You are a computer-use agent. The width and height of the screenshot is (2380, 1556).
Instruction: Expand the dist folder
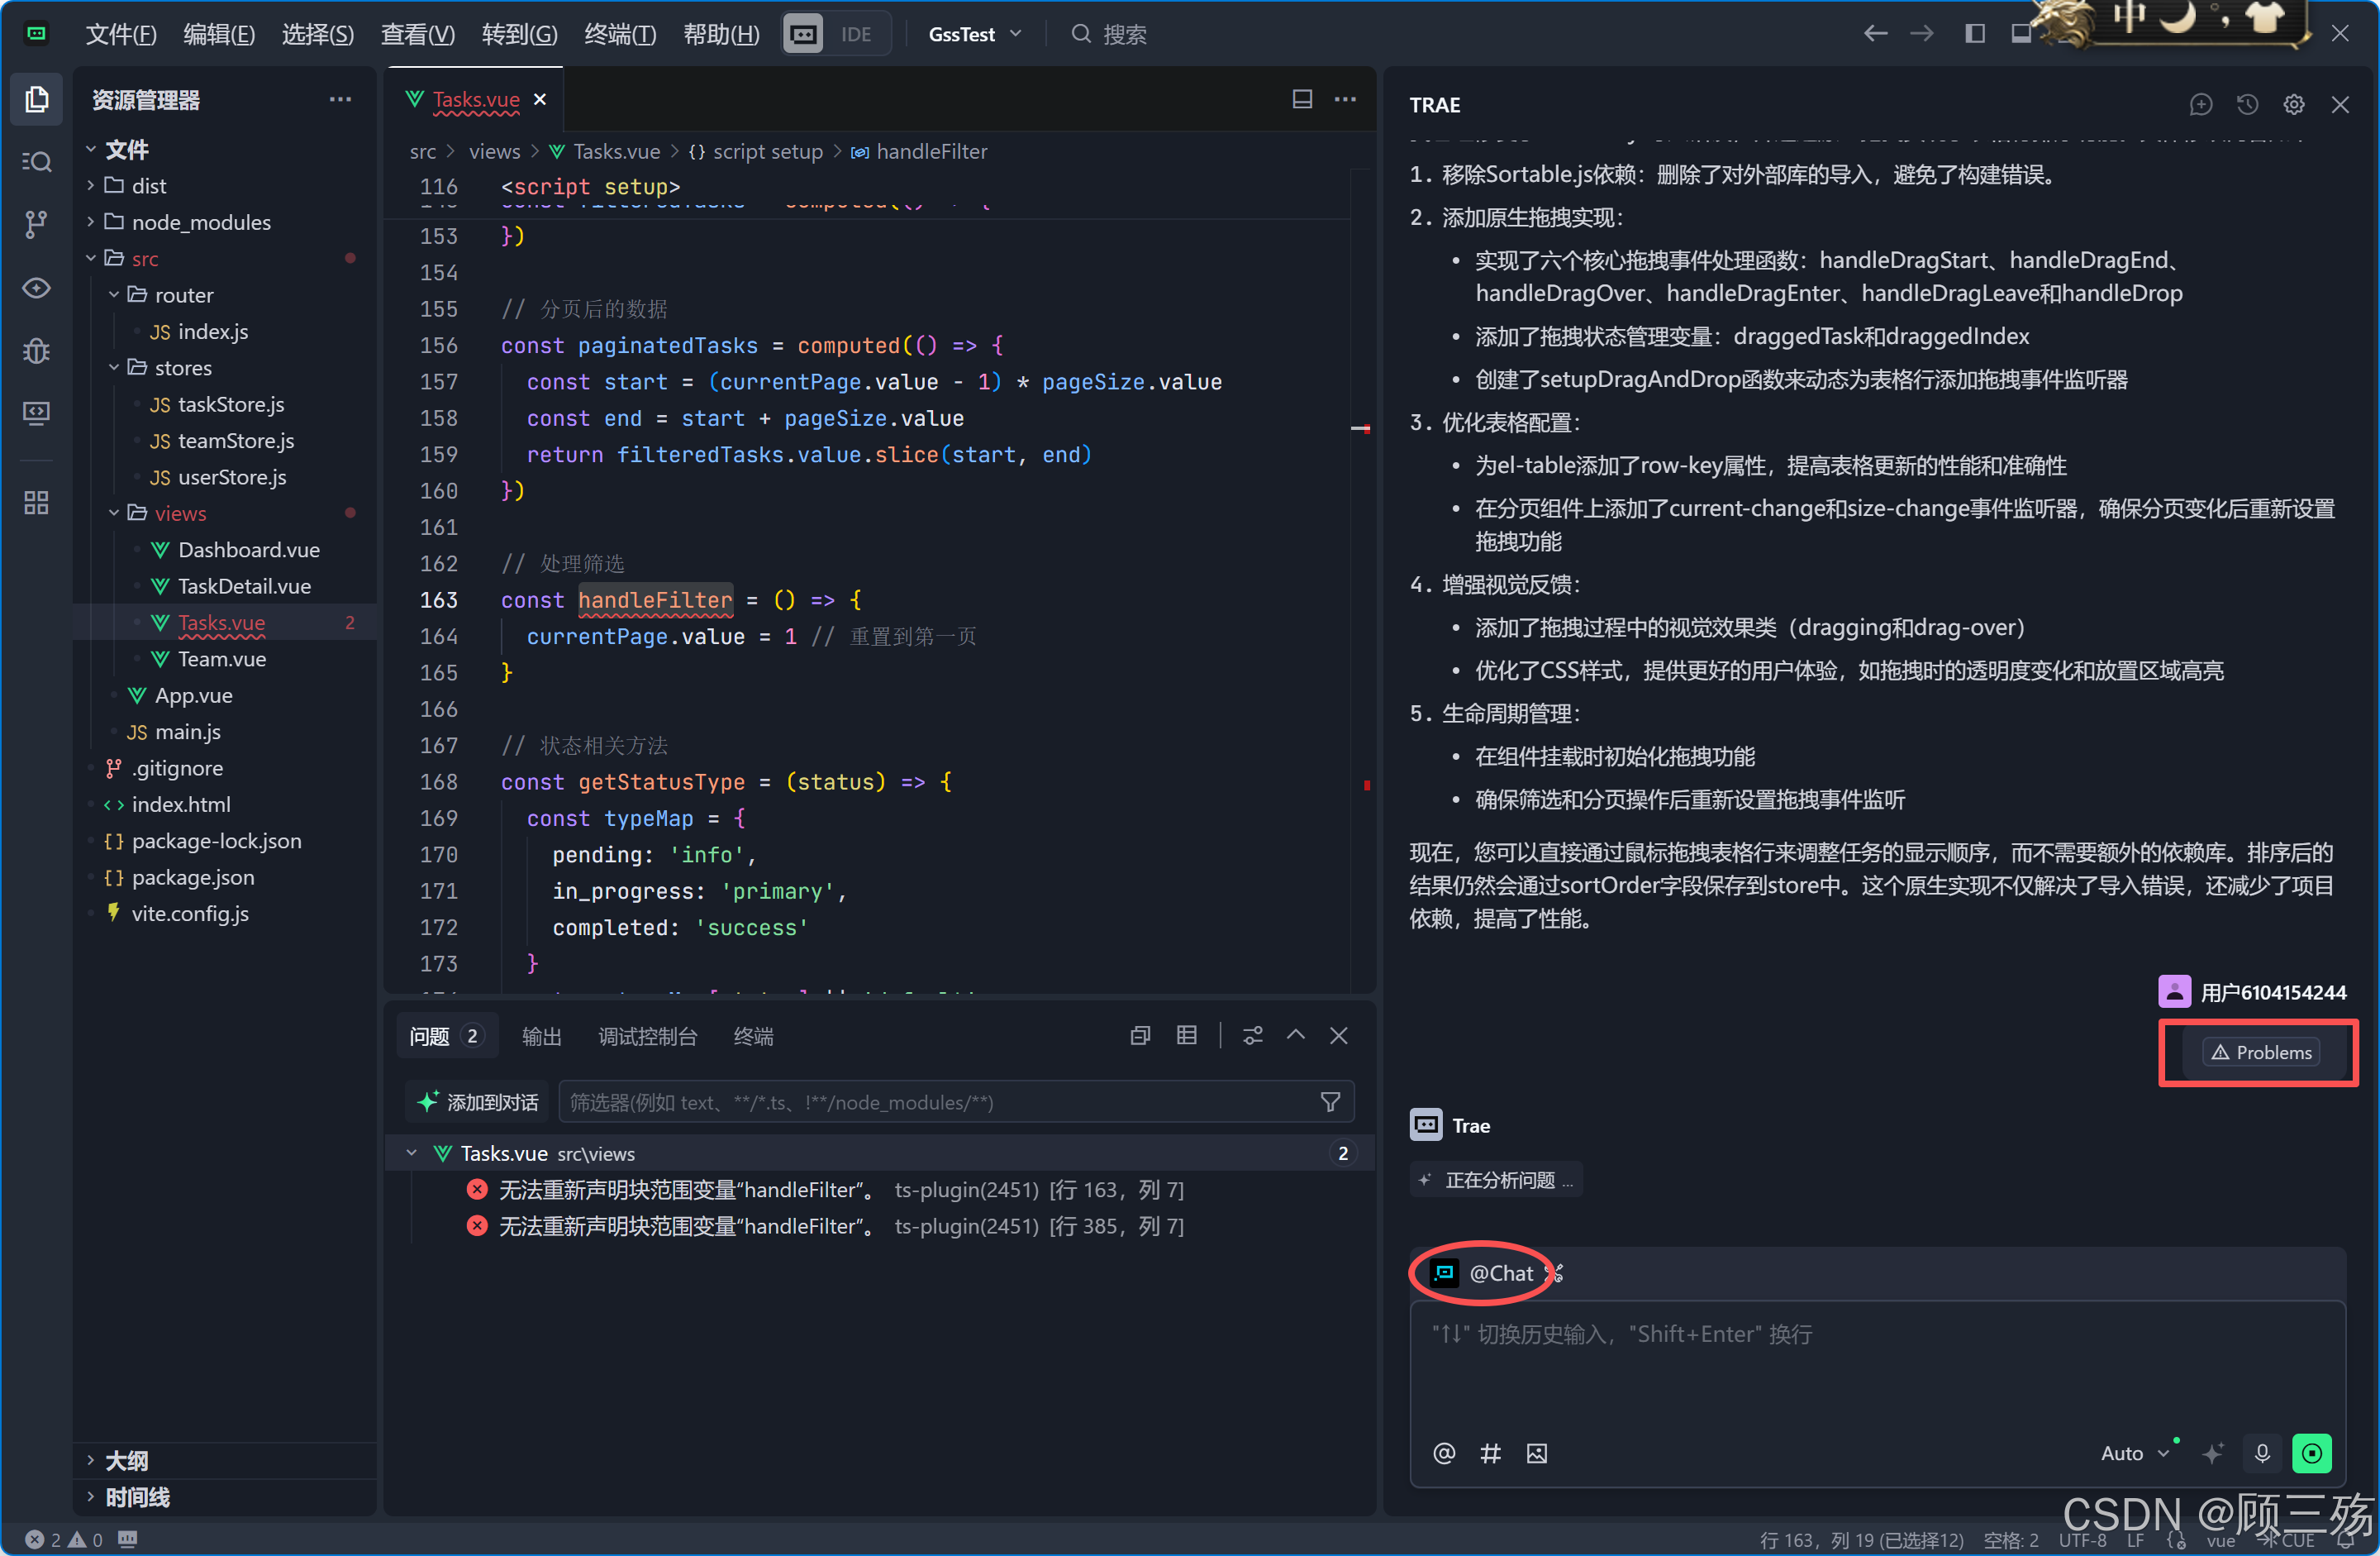pos(148,186)
